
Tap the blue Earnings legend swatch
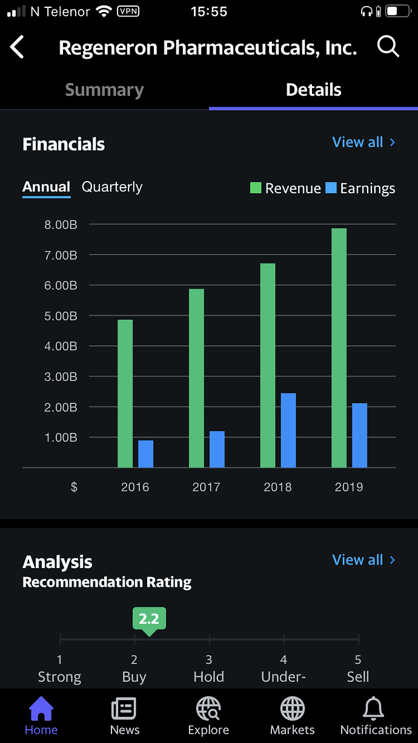(x=331, y=188)
